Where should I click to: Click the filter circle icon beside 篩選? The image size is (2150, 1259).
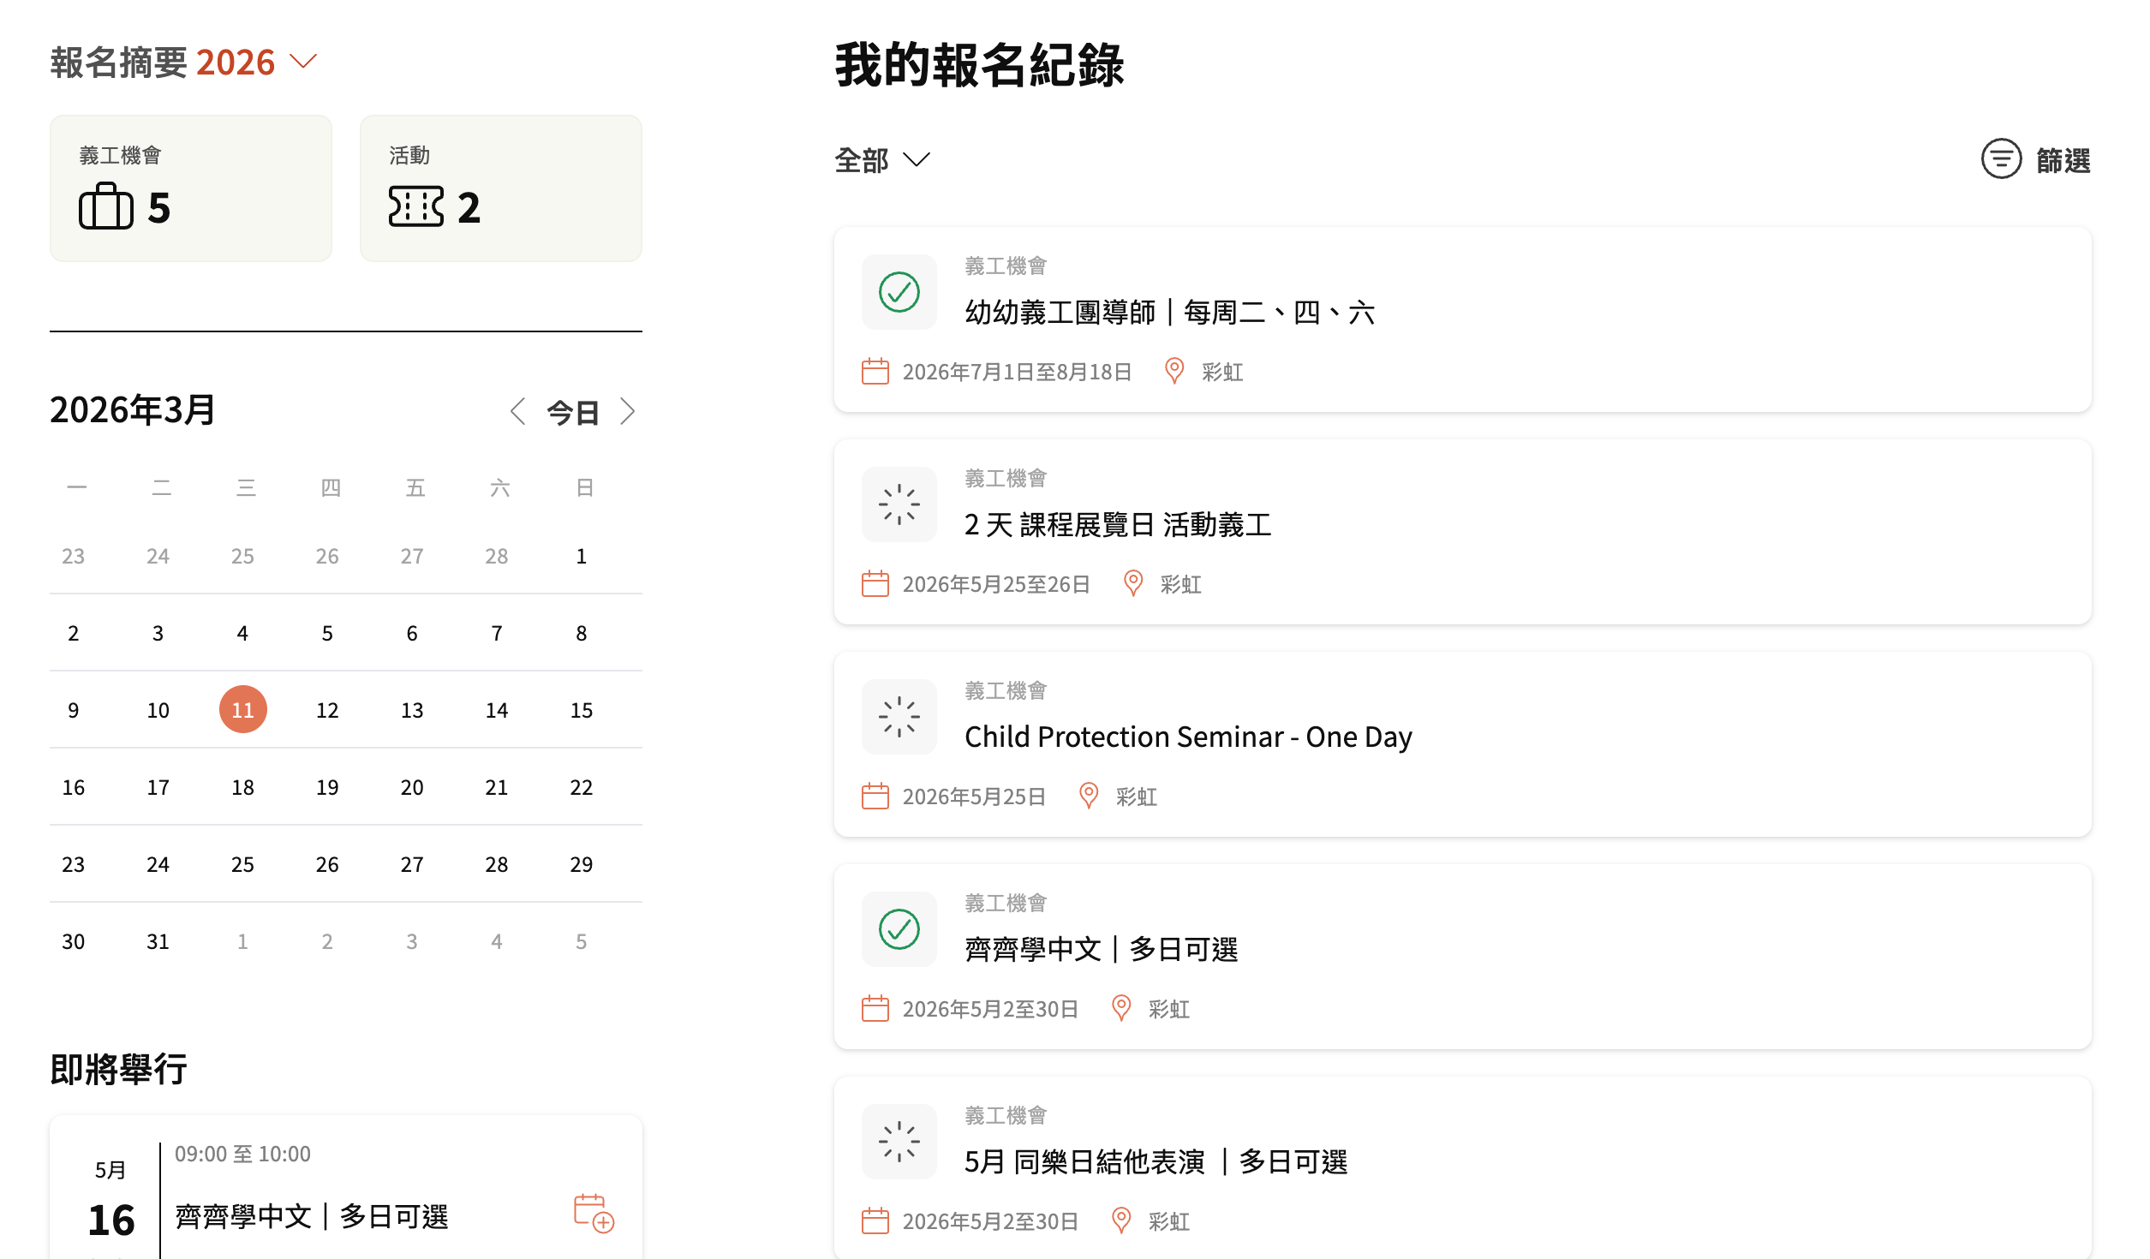pos(2000,159)
